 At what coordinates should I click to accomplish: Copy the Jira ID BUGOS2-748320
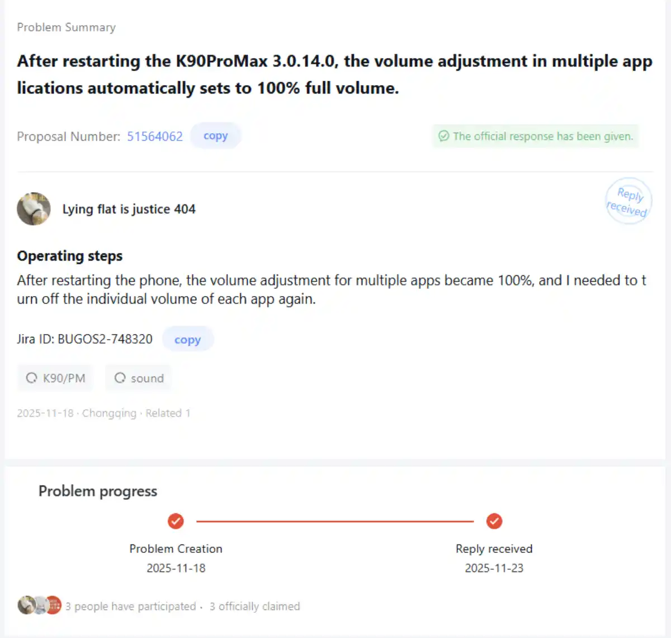(187, 339)
